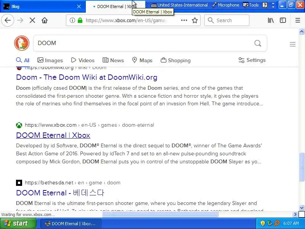This screenshot has height=229, width=305.
Task: Click the 'Waiting for www.xbox.com...' status text
Action: point(28,214)
